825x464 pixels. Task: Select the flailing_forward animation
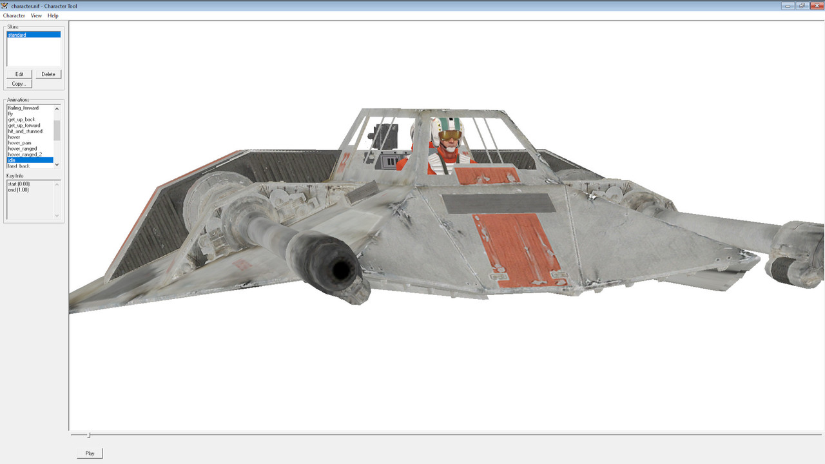coord(30,108)
